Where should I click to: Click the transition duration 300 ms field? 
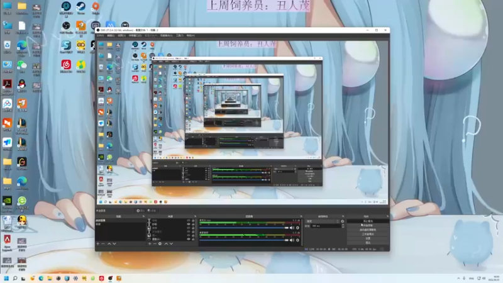(x=326, y=226)
